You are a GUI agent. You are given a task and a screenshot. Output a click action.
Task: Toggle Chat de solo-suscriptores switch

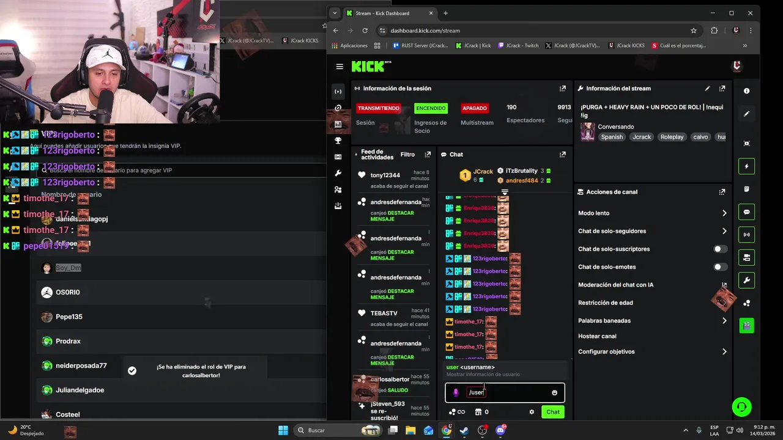coord(721,249)
